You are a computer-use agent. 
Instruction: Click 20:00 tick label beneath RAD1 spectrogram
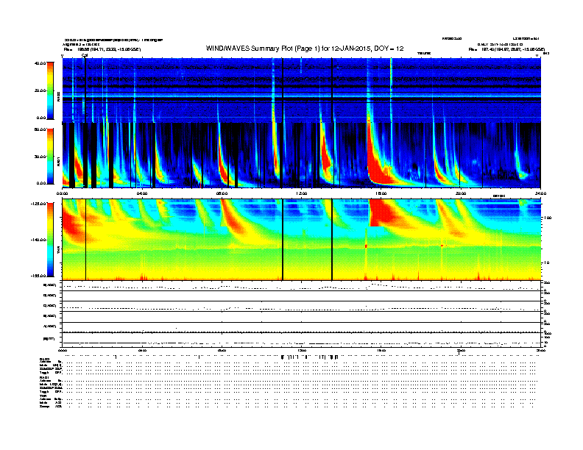point(461,193)
